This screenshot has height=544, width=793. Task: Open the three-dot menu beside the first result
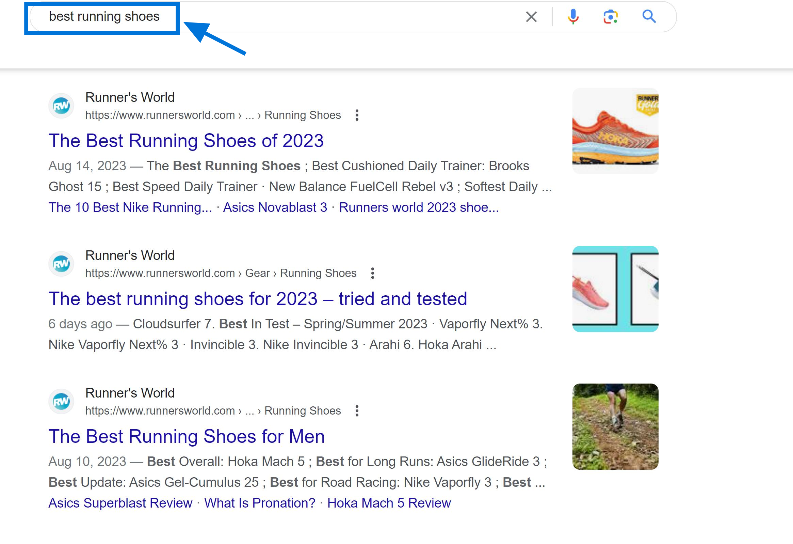[x=357, y=115]
